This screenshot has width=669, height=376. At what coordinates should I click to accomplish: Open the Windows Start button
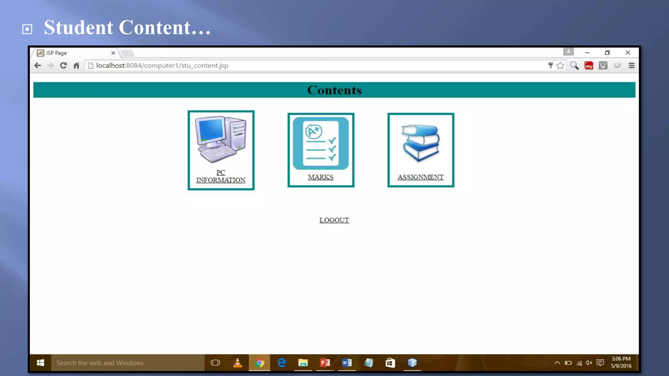[x=41, y=363]
